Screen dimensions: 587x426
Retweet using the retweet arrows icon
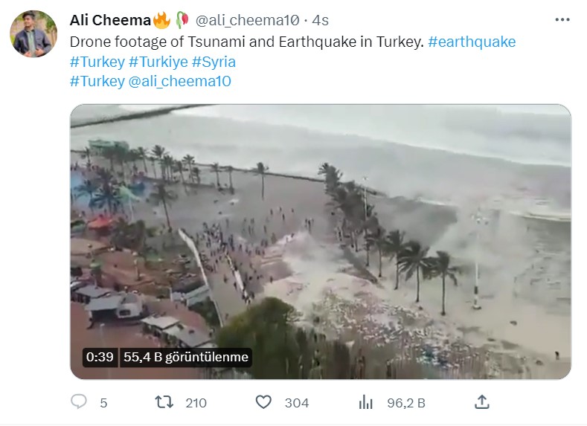click(164, 402)
